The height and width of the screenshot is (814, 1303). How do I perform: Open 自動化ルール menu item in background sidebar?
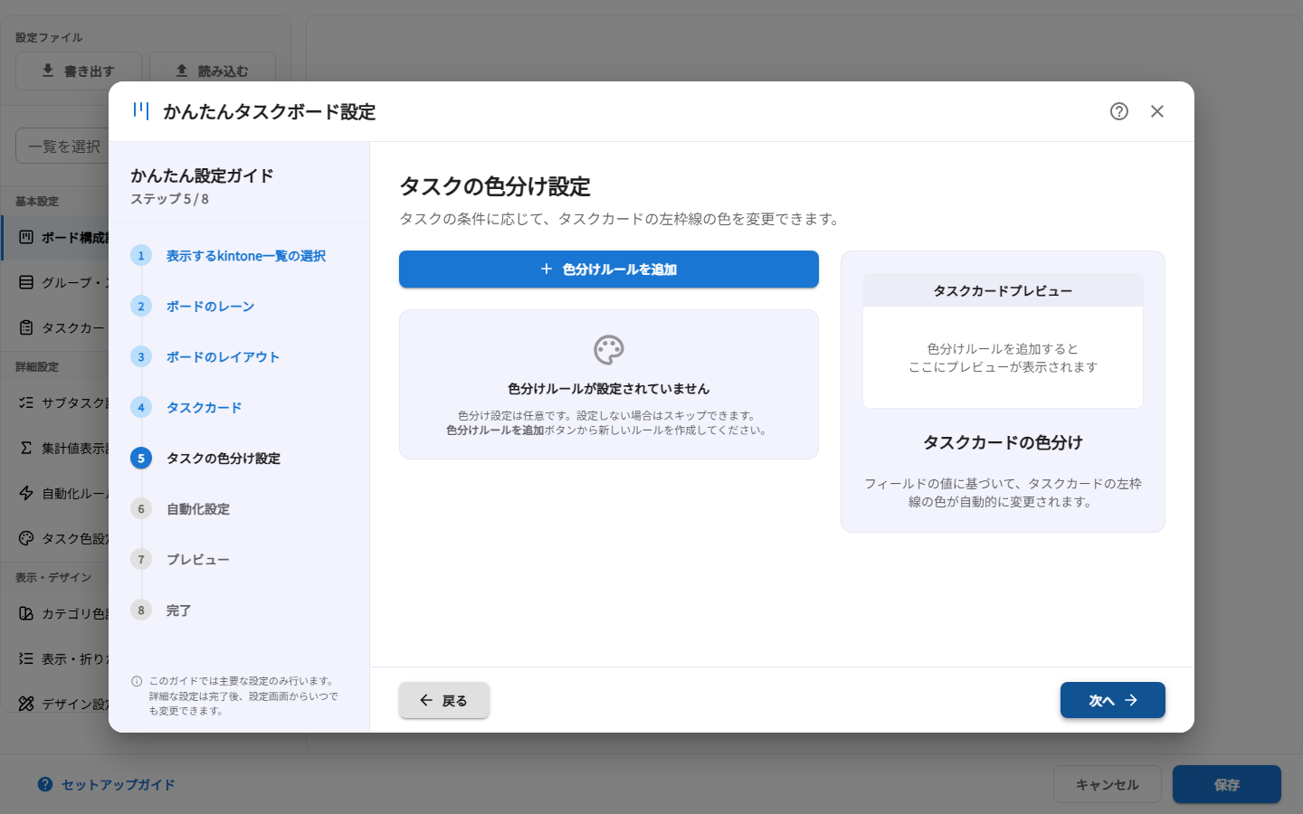pyautogui.click(x=55, y=493)
